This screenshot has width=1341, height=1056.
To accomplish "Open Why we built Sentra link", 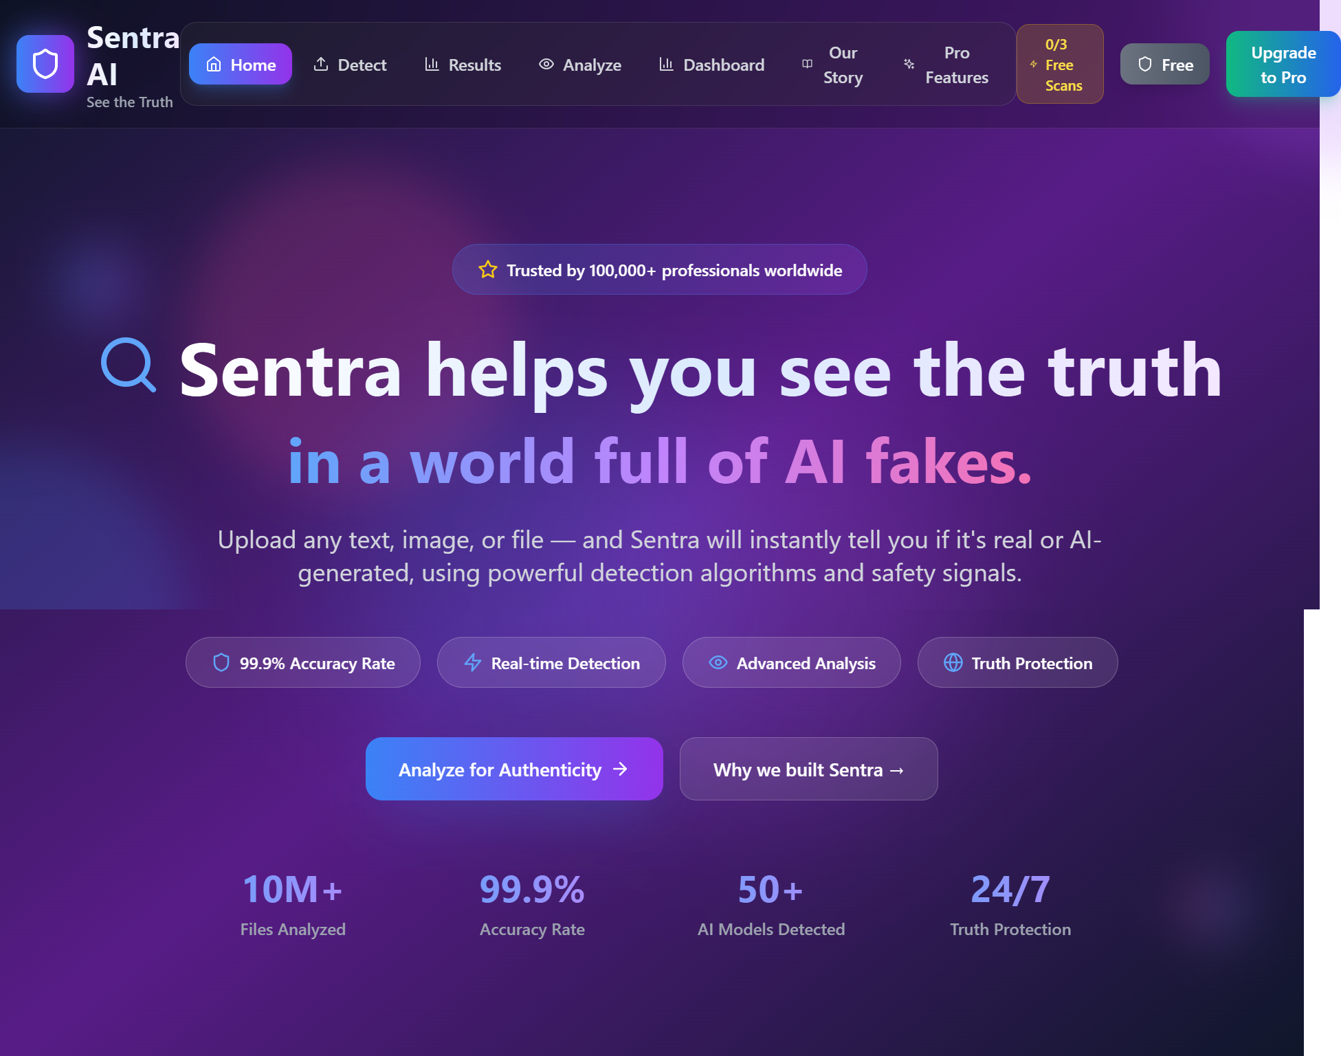I will [x=809, y=769].
